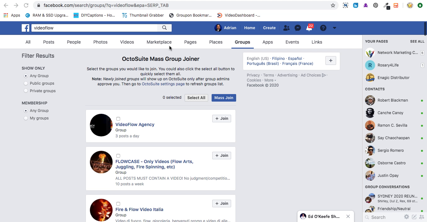This screenshot has width=427, height=222.
Task: Select the My groups radio button
Action: tap(26, 118)
